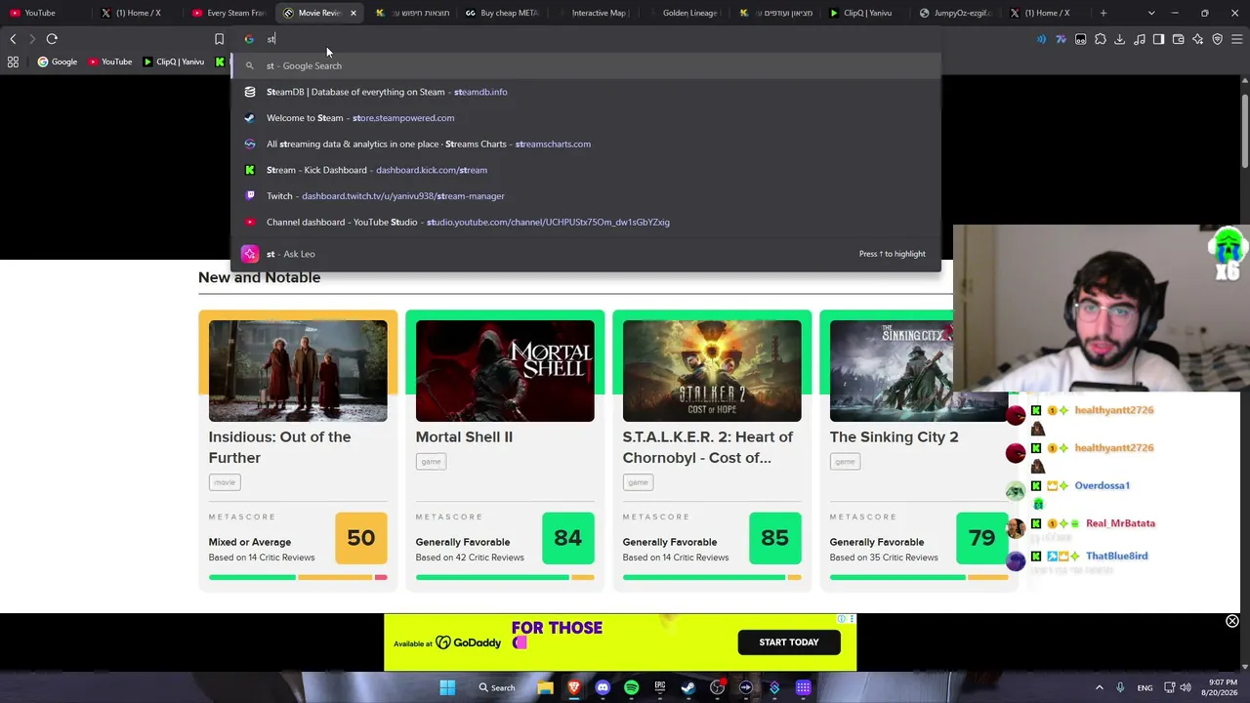Click the Metascore 79 badge for Sinking City 2
Screen dimensions: 1250x703
981,538
